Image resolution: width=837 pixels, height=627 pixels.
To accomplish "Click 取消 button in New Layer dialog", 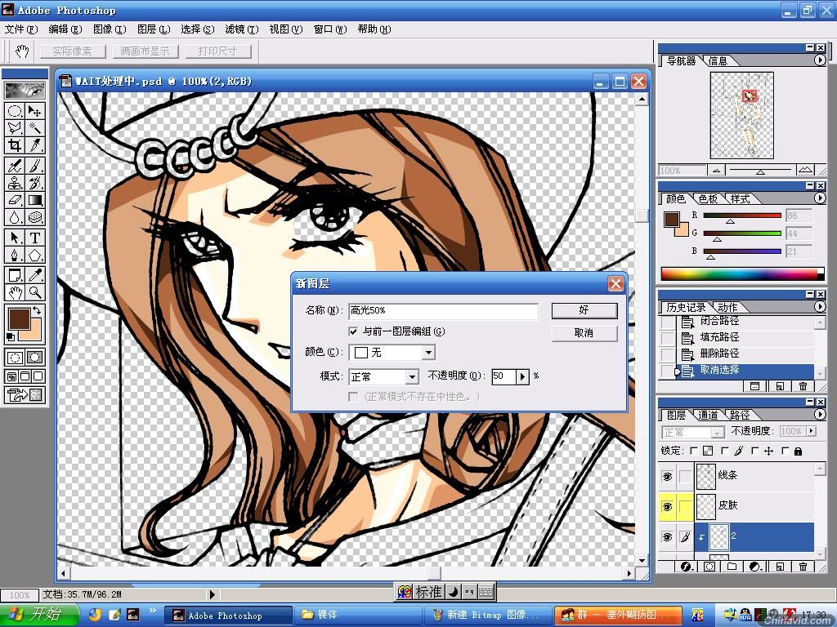I will click(x=584, y=333).
